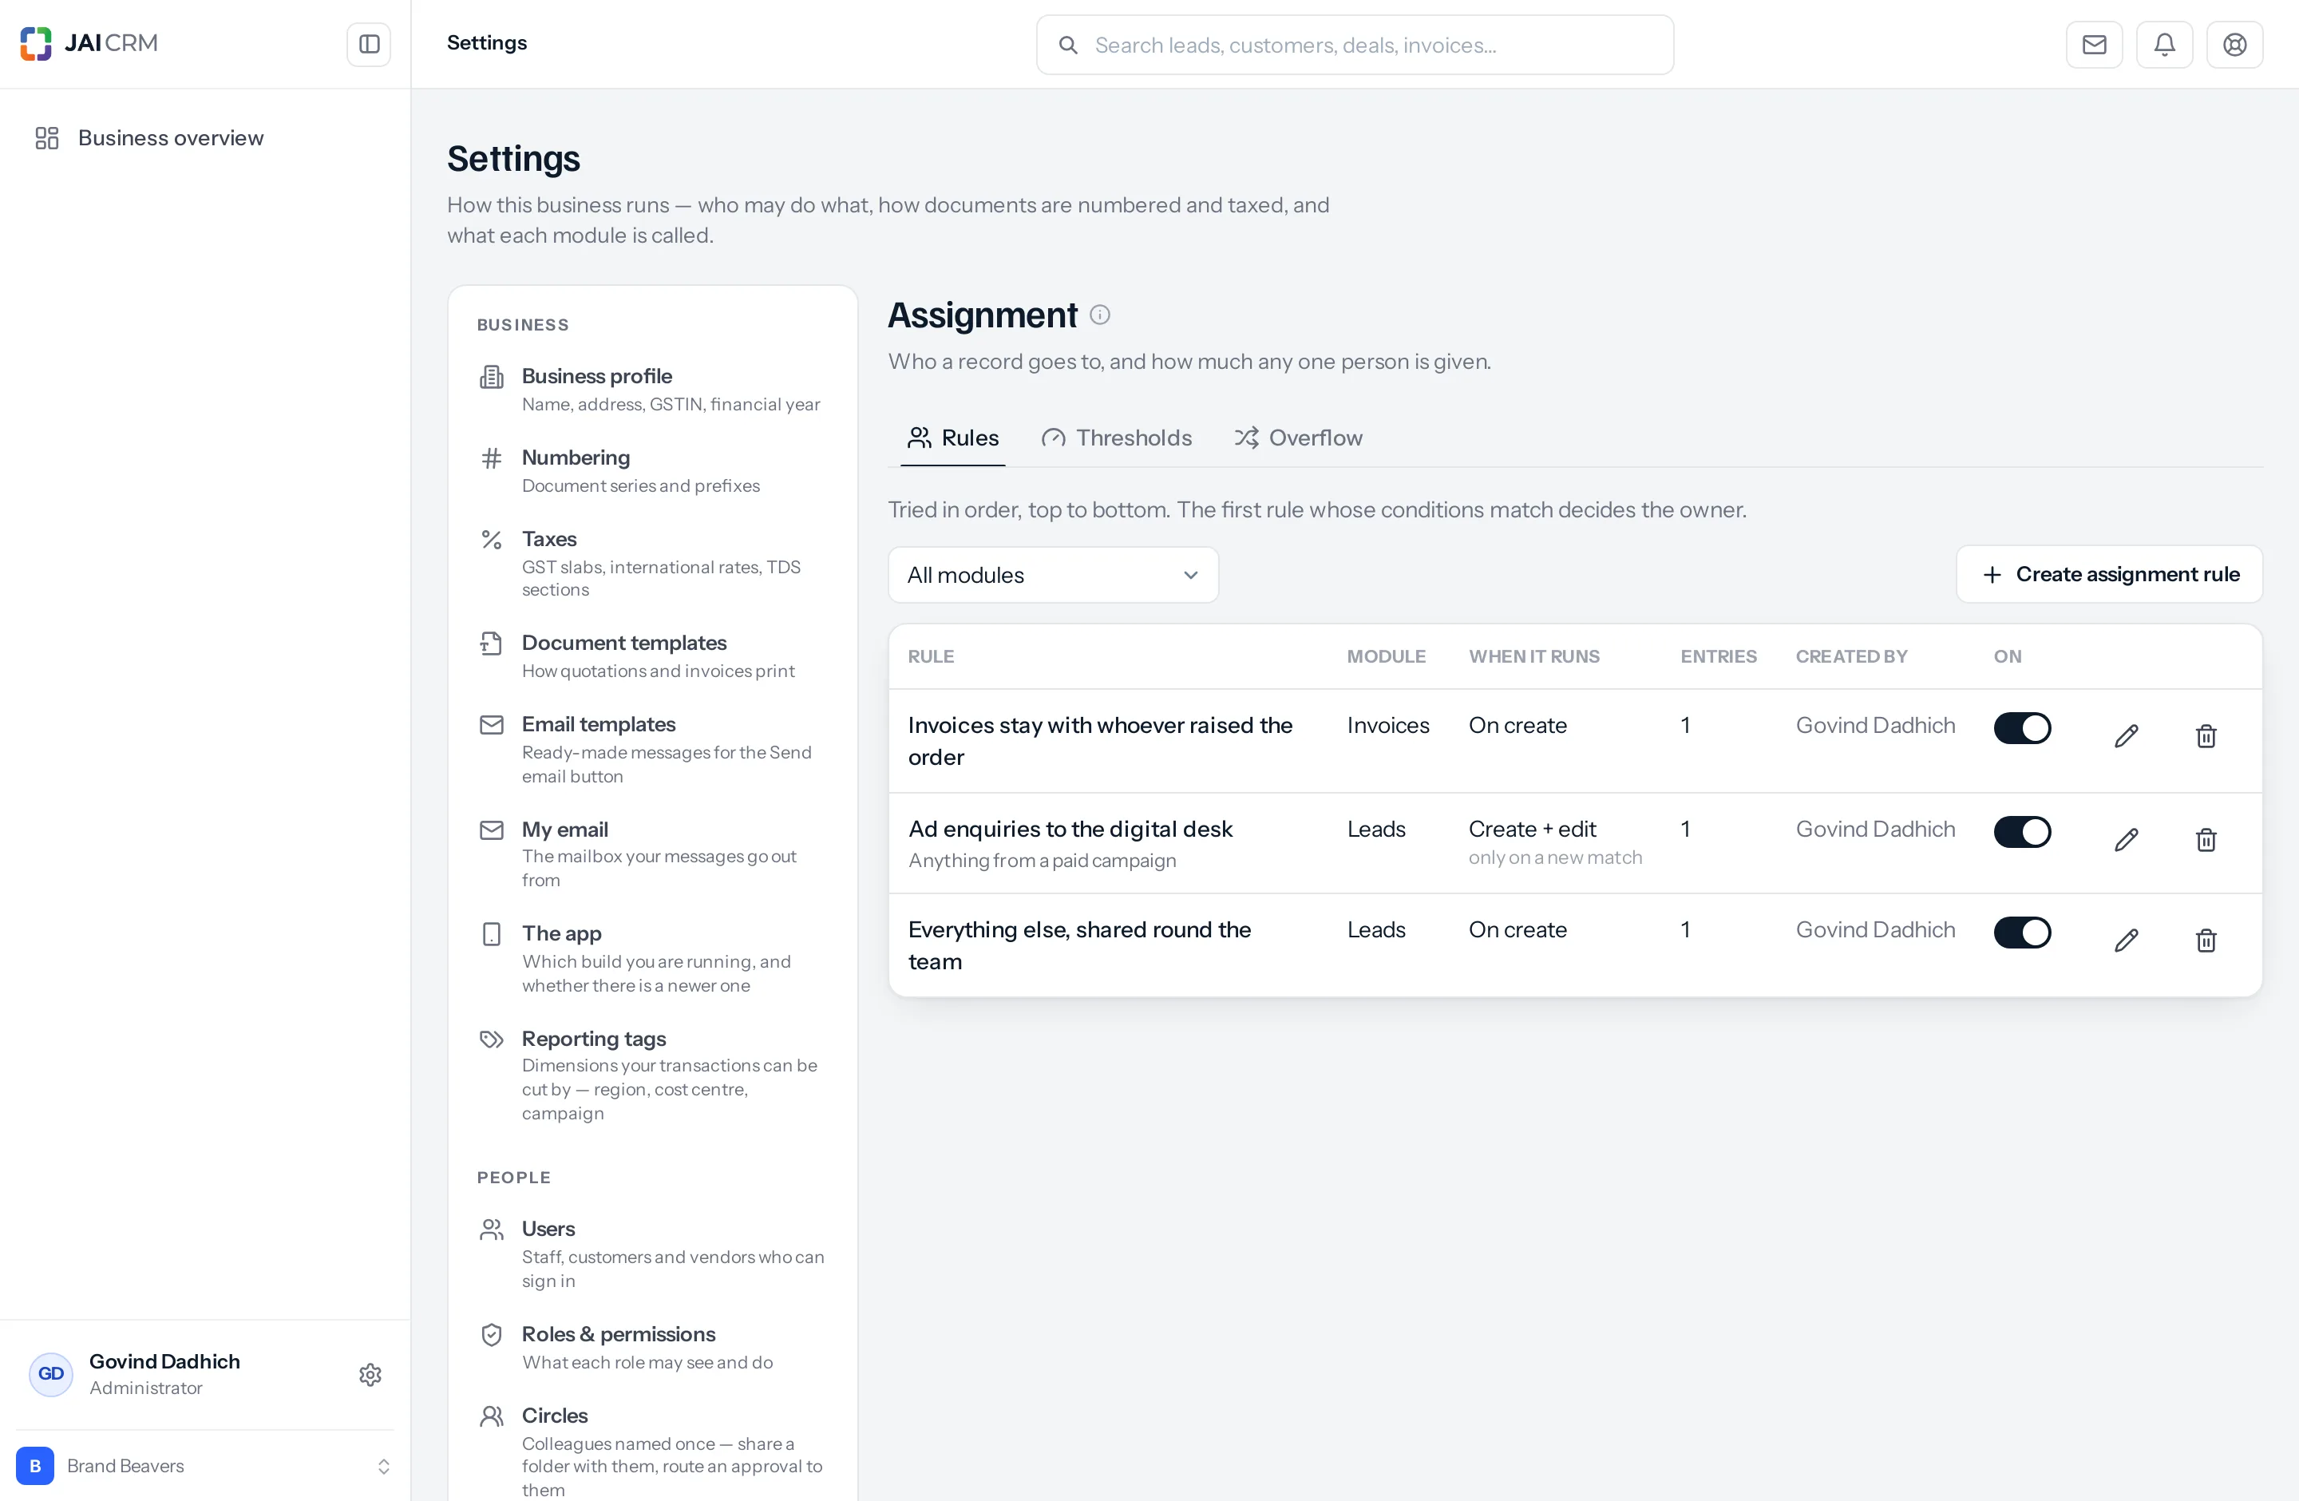Delete the Ad enquiries rule
The image size is (2299, 1501).
point(2206,839)
